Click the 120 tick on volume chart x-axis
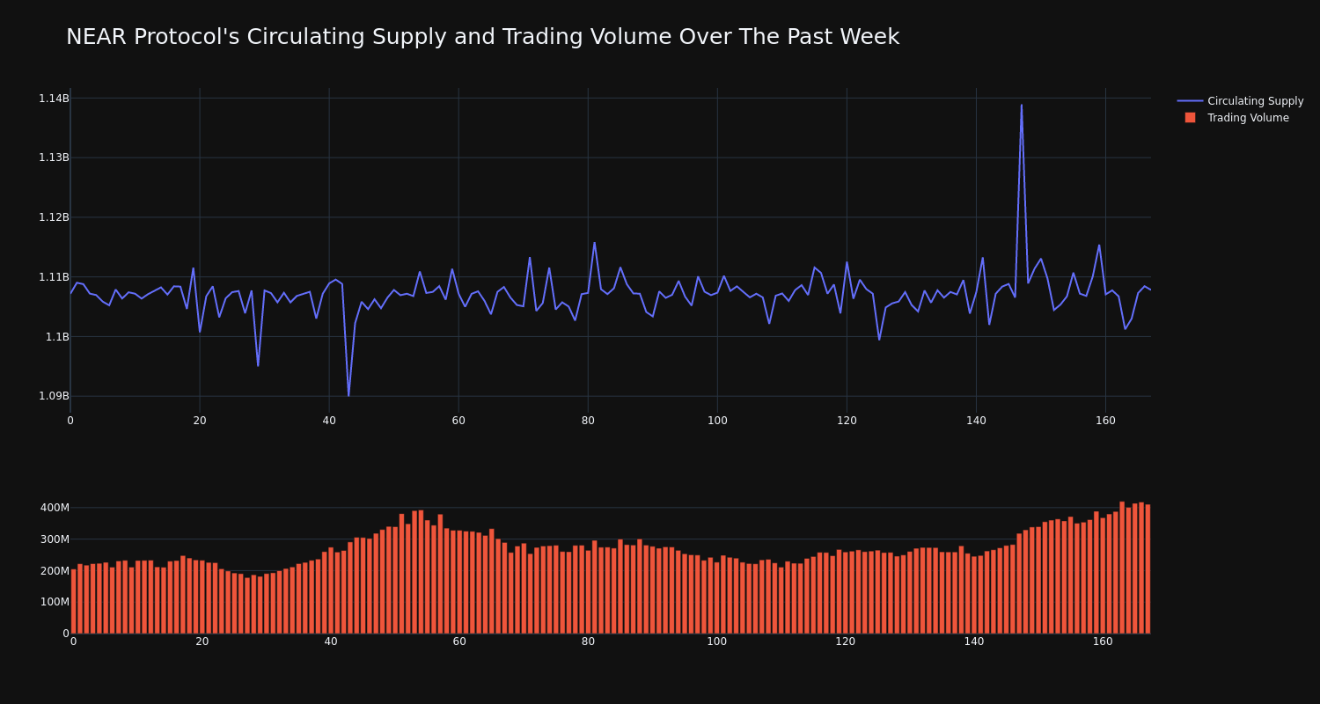This screenshot has height=704, width=1320. coord(846,642)
